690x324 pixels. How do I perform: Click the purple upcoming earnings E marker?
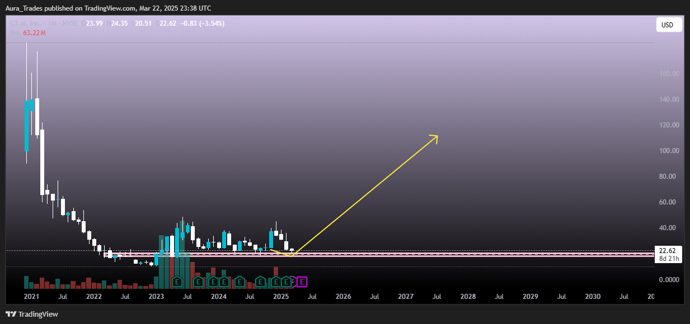point(302,282)
